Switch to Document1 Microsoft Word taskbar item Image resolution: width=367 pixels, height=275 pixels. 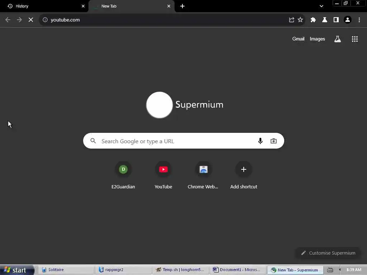pyautogui.click(x=238, y=270)
